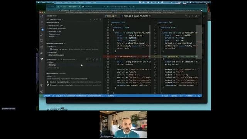Click the minimap in right diff pane
The width and height of the screenshot is (247, 139).
199,42
